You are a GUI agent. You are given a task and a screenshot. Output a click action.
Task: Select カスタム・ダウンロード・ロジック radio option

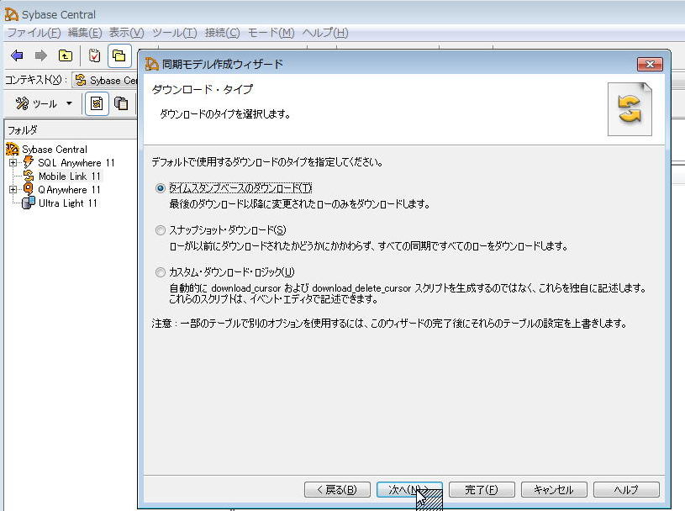pyautogui.click(x=161, y=271)
